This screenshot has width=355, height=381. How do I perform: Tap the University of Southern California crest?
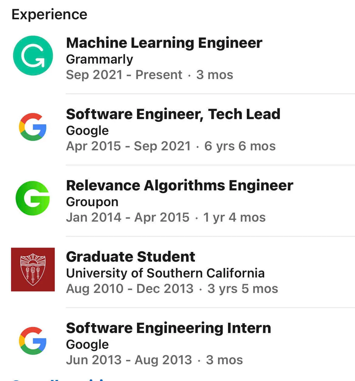[x=33, y=269]
